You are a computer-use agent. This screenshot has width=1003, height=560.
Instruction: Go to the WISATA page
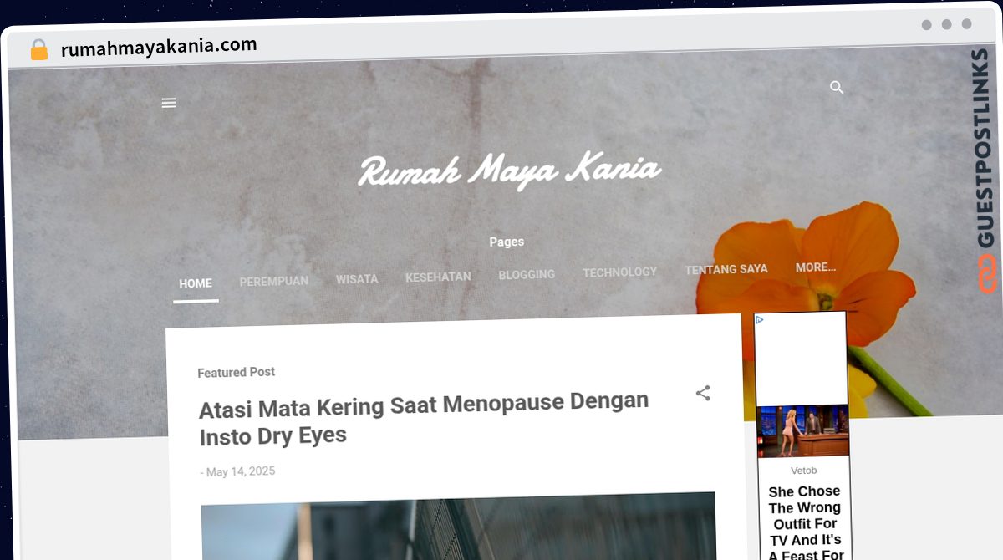tap(357, 278)
